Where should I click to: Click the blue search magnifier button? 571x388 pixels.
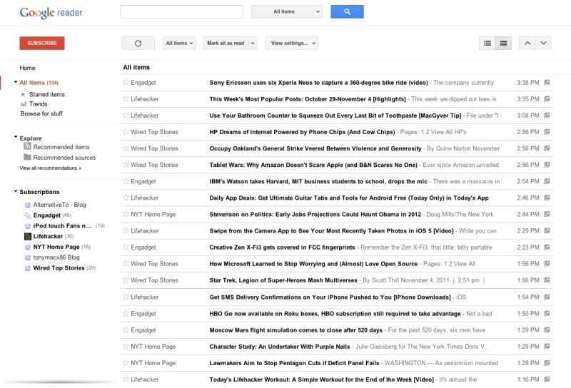pos(347,11)
